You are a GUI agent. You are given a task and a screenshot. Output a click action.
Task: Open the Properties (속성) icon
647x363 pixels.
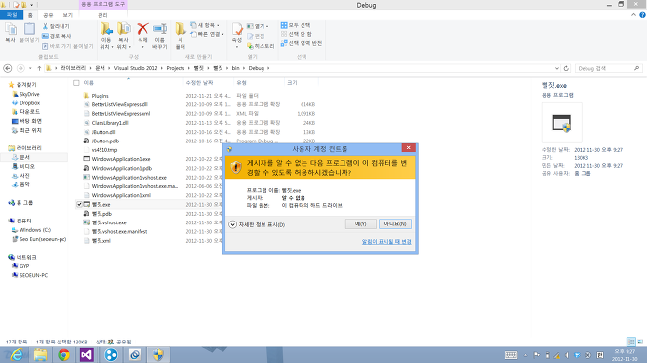[x=237, y=29]
